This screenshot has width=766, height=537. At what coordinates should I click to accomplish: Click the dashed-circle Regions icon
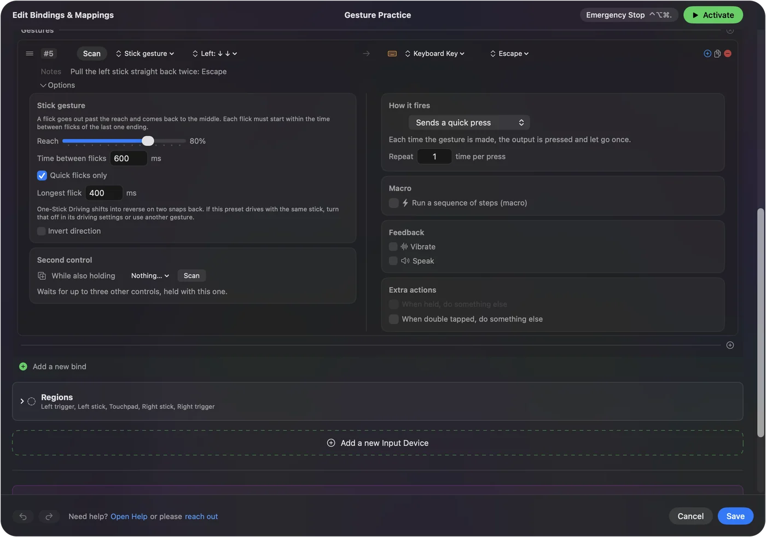coord(32,401)
